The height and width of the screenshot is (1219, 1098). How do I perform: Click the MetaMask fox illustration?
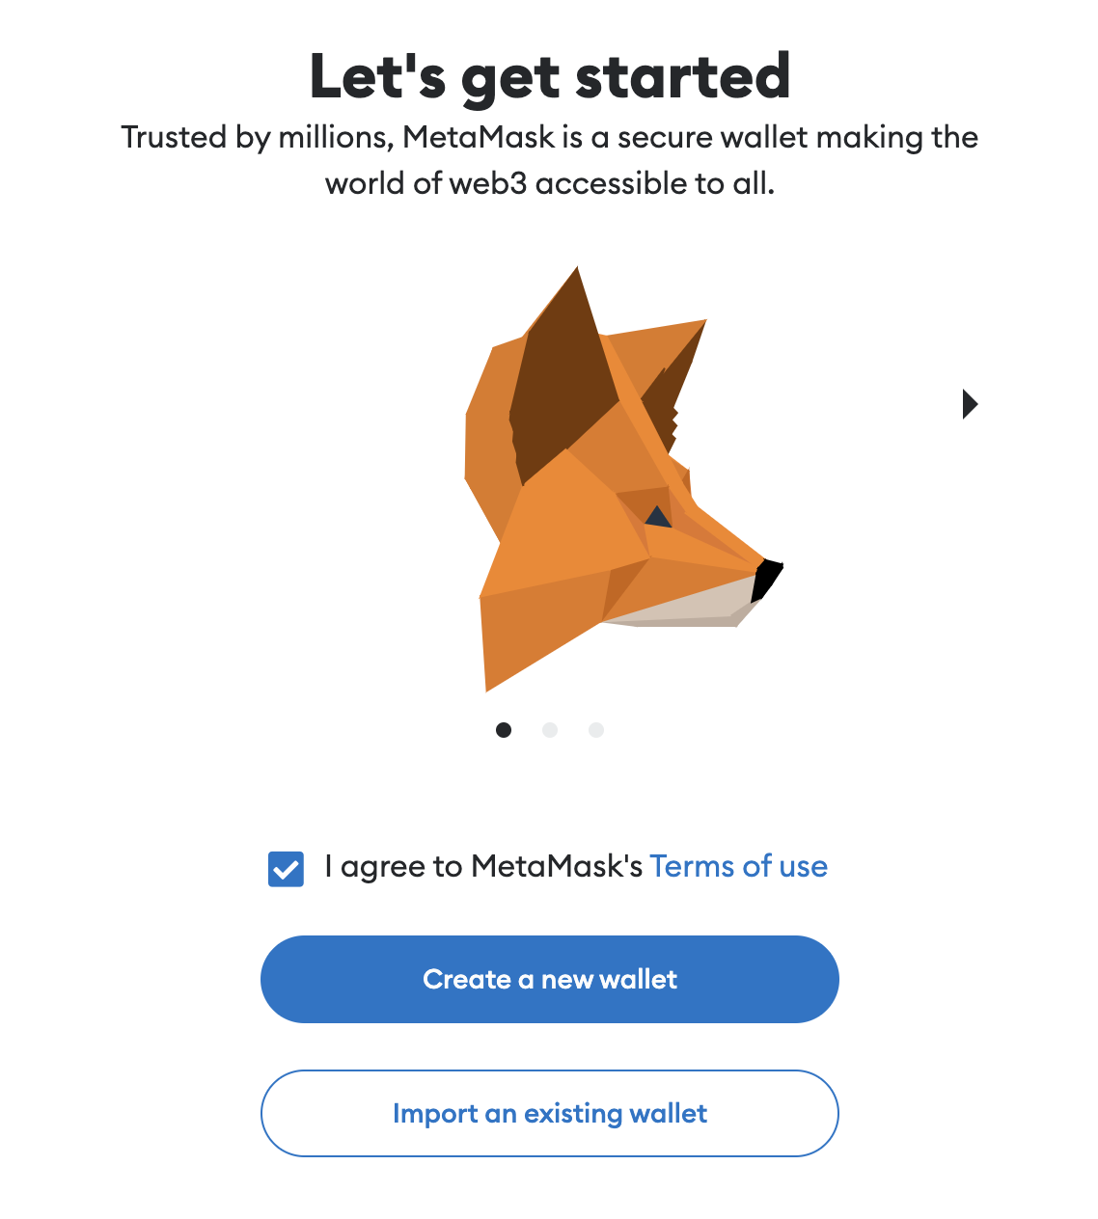click(x=624, y=479)
